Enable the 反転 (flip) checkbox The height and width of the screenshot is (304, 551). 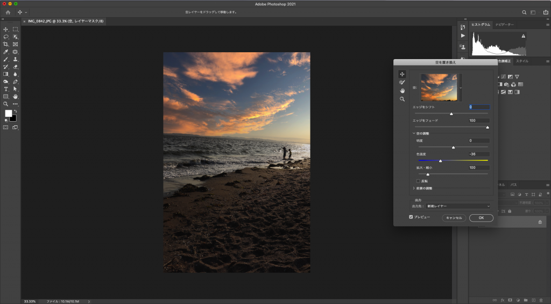coord(419,181)
